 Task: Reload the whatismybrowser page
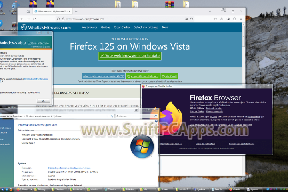[x=35, y=19]
